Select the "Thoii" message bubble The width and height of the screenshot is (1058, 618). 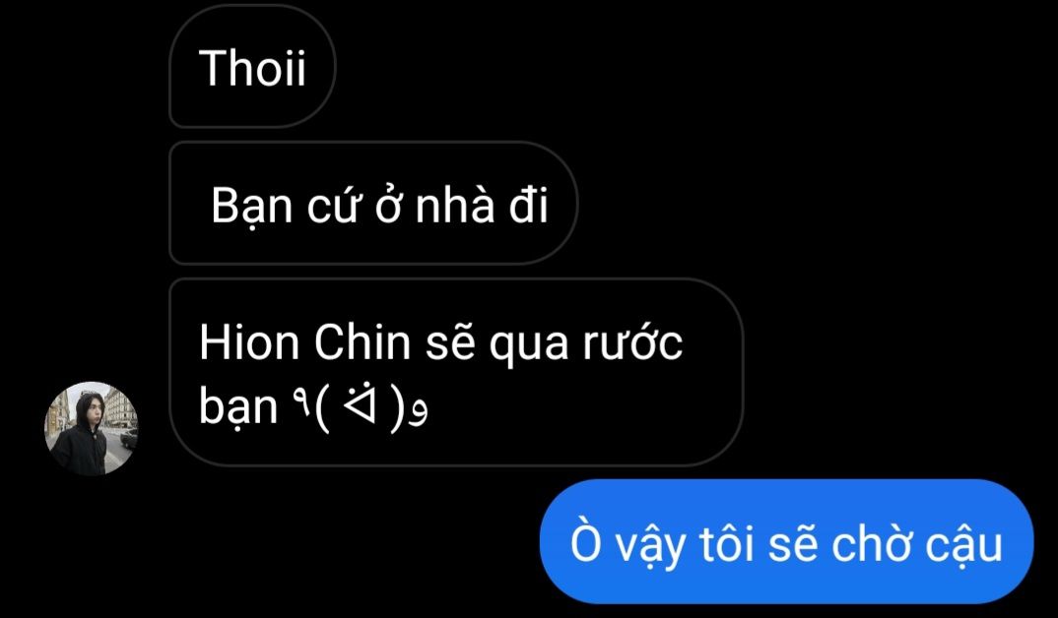pos(252,65)
